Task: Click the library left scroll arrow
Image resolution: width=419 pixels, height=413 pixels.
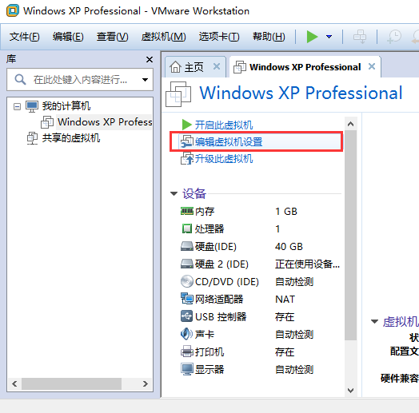Action: 14,384
